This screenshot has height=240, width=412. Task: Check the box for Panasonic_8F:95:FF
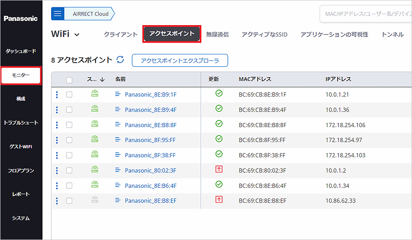pyautogui.click(x=69, y=140)
